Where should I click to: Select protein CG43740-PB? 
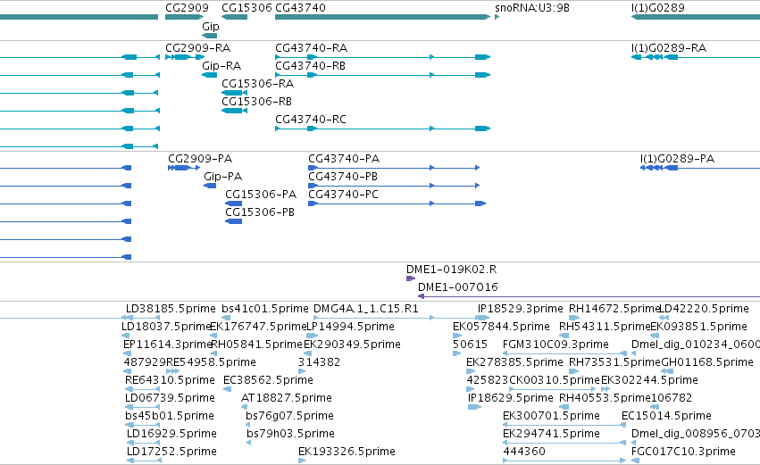(343, 177)
